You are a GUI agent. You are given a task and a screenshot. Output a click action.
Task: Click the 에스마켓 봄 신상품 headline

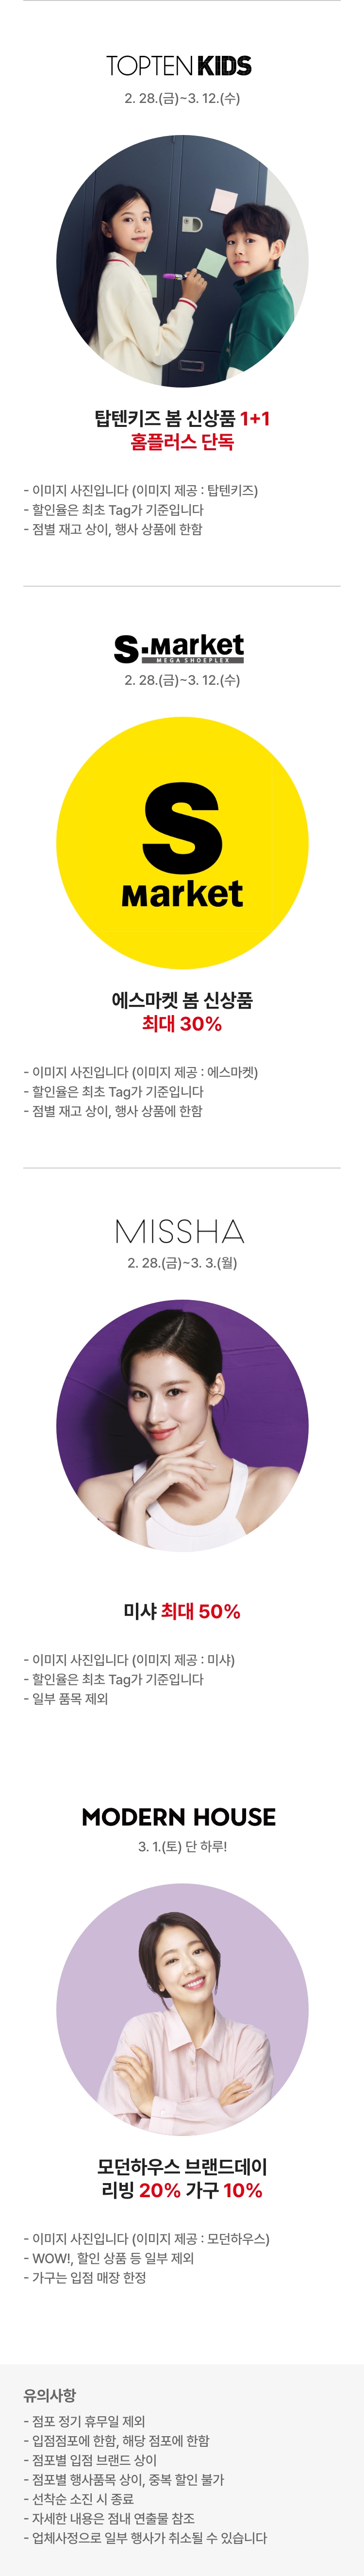tap(182, 1000)
